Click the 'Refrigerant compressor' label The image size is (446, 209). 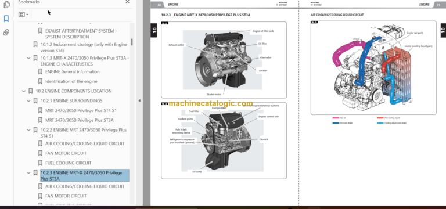tap(182, 141)
